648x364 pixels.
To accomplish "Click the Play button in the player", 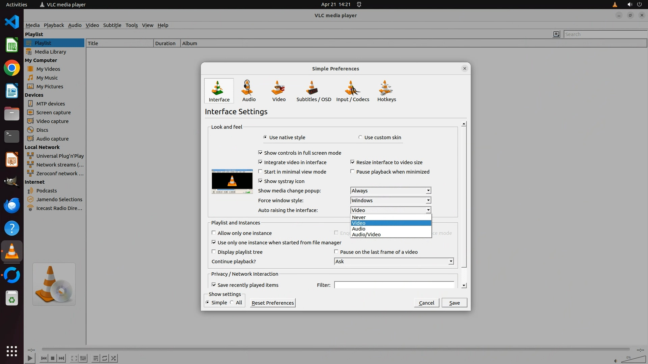I will pos(30,358).
